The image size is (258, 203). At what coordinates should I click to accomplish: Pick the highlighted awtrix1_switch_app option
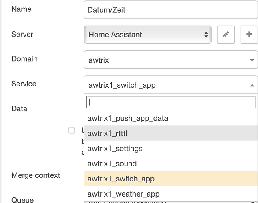[x=171, y=179]
